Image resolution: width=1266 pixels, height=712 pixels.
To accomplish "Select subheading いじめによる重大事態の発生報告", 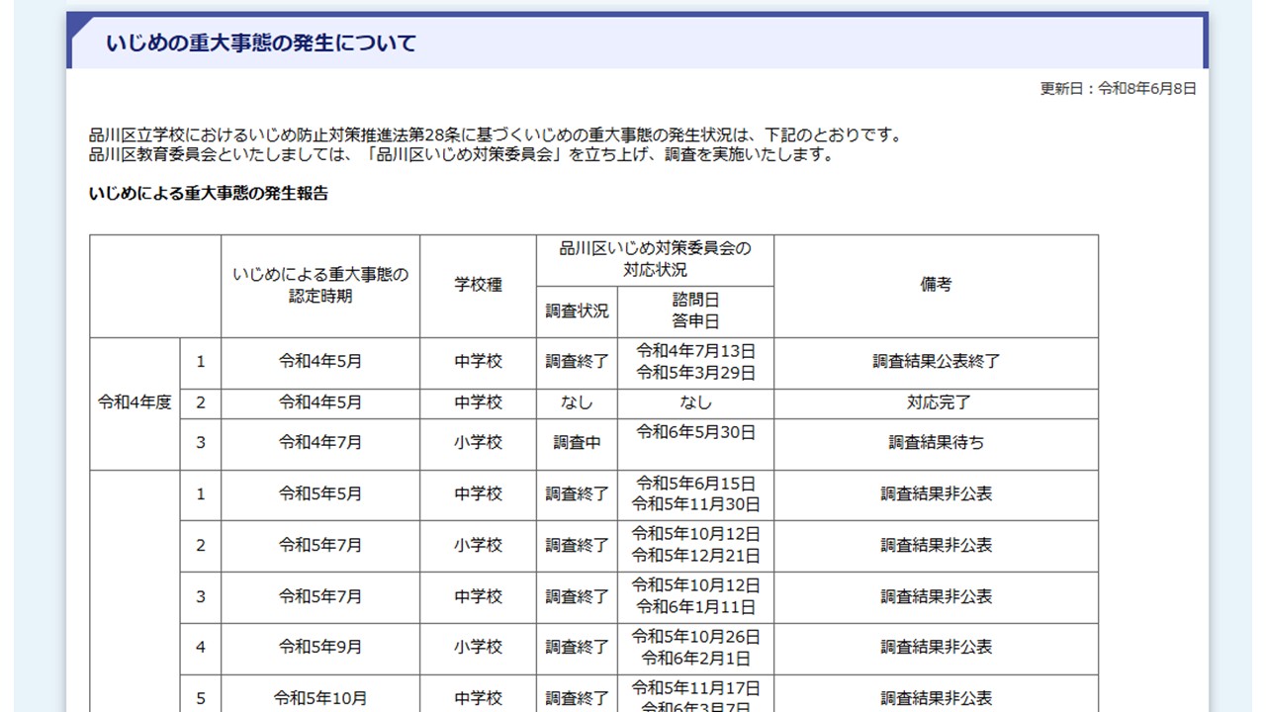I will tap(209, 193).
